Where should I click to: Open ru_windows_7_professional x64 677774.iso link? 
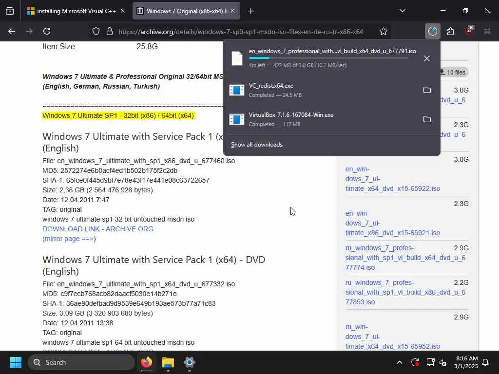[405, 258]
